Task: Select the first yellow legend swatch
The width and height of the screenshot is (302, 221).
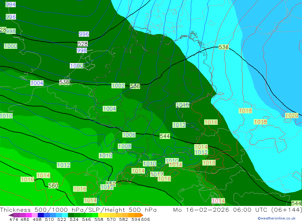Action: coord(101,215)
